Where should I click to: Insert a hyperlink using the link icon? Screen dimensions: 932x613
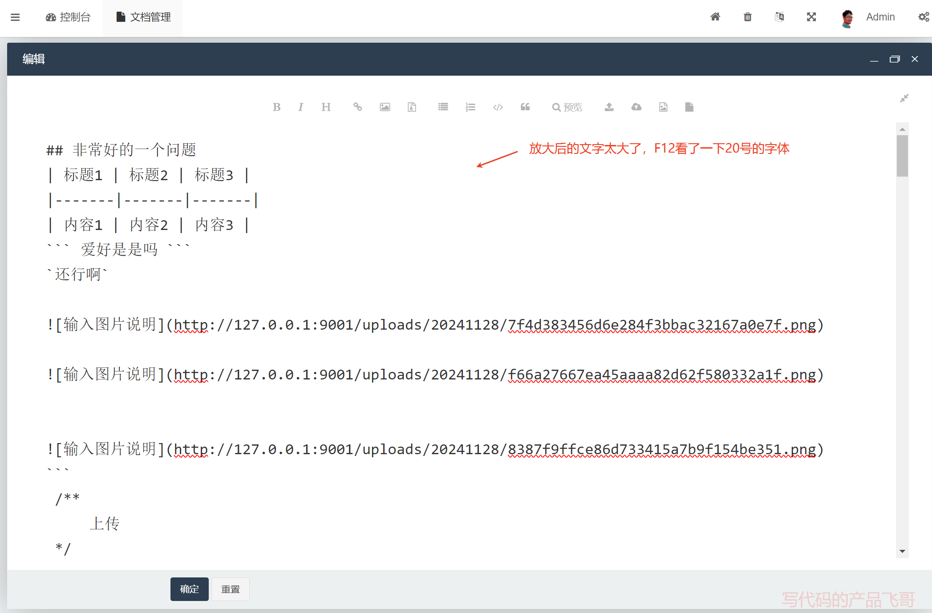[x=358, y=107]
